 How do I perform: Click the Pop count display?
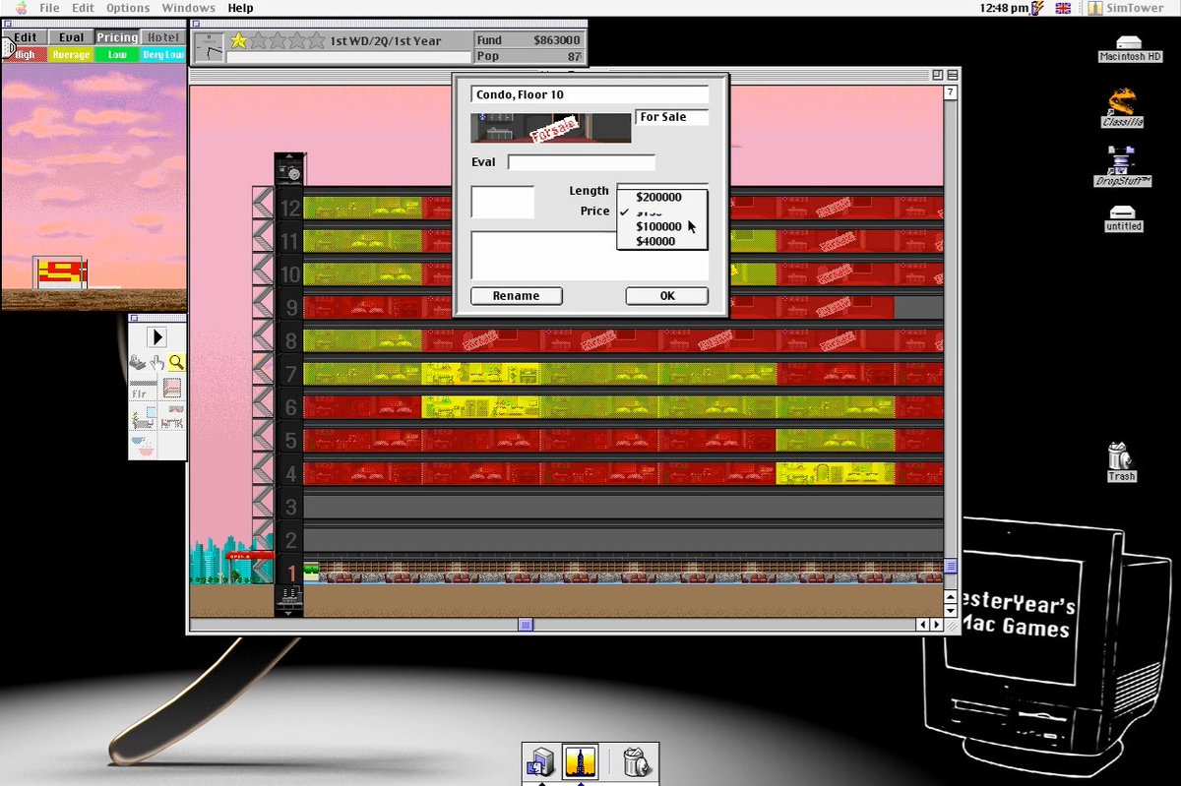coord(529,57)
